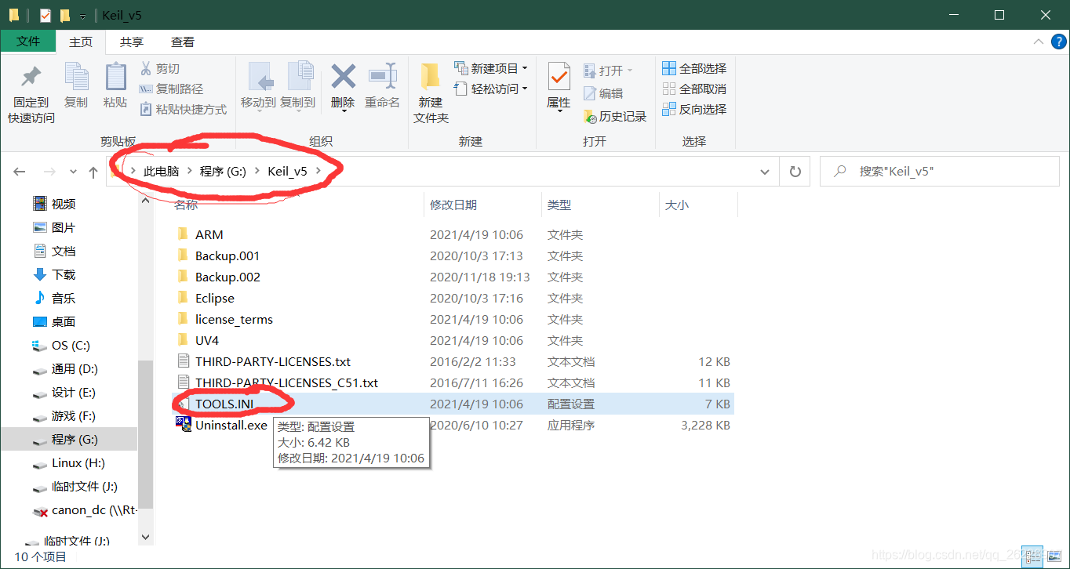Image resolution: width=1070 pixels, height=569 pixels.
Task: Click the Back navigation arrow
Action: click(20, 172)
